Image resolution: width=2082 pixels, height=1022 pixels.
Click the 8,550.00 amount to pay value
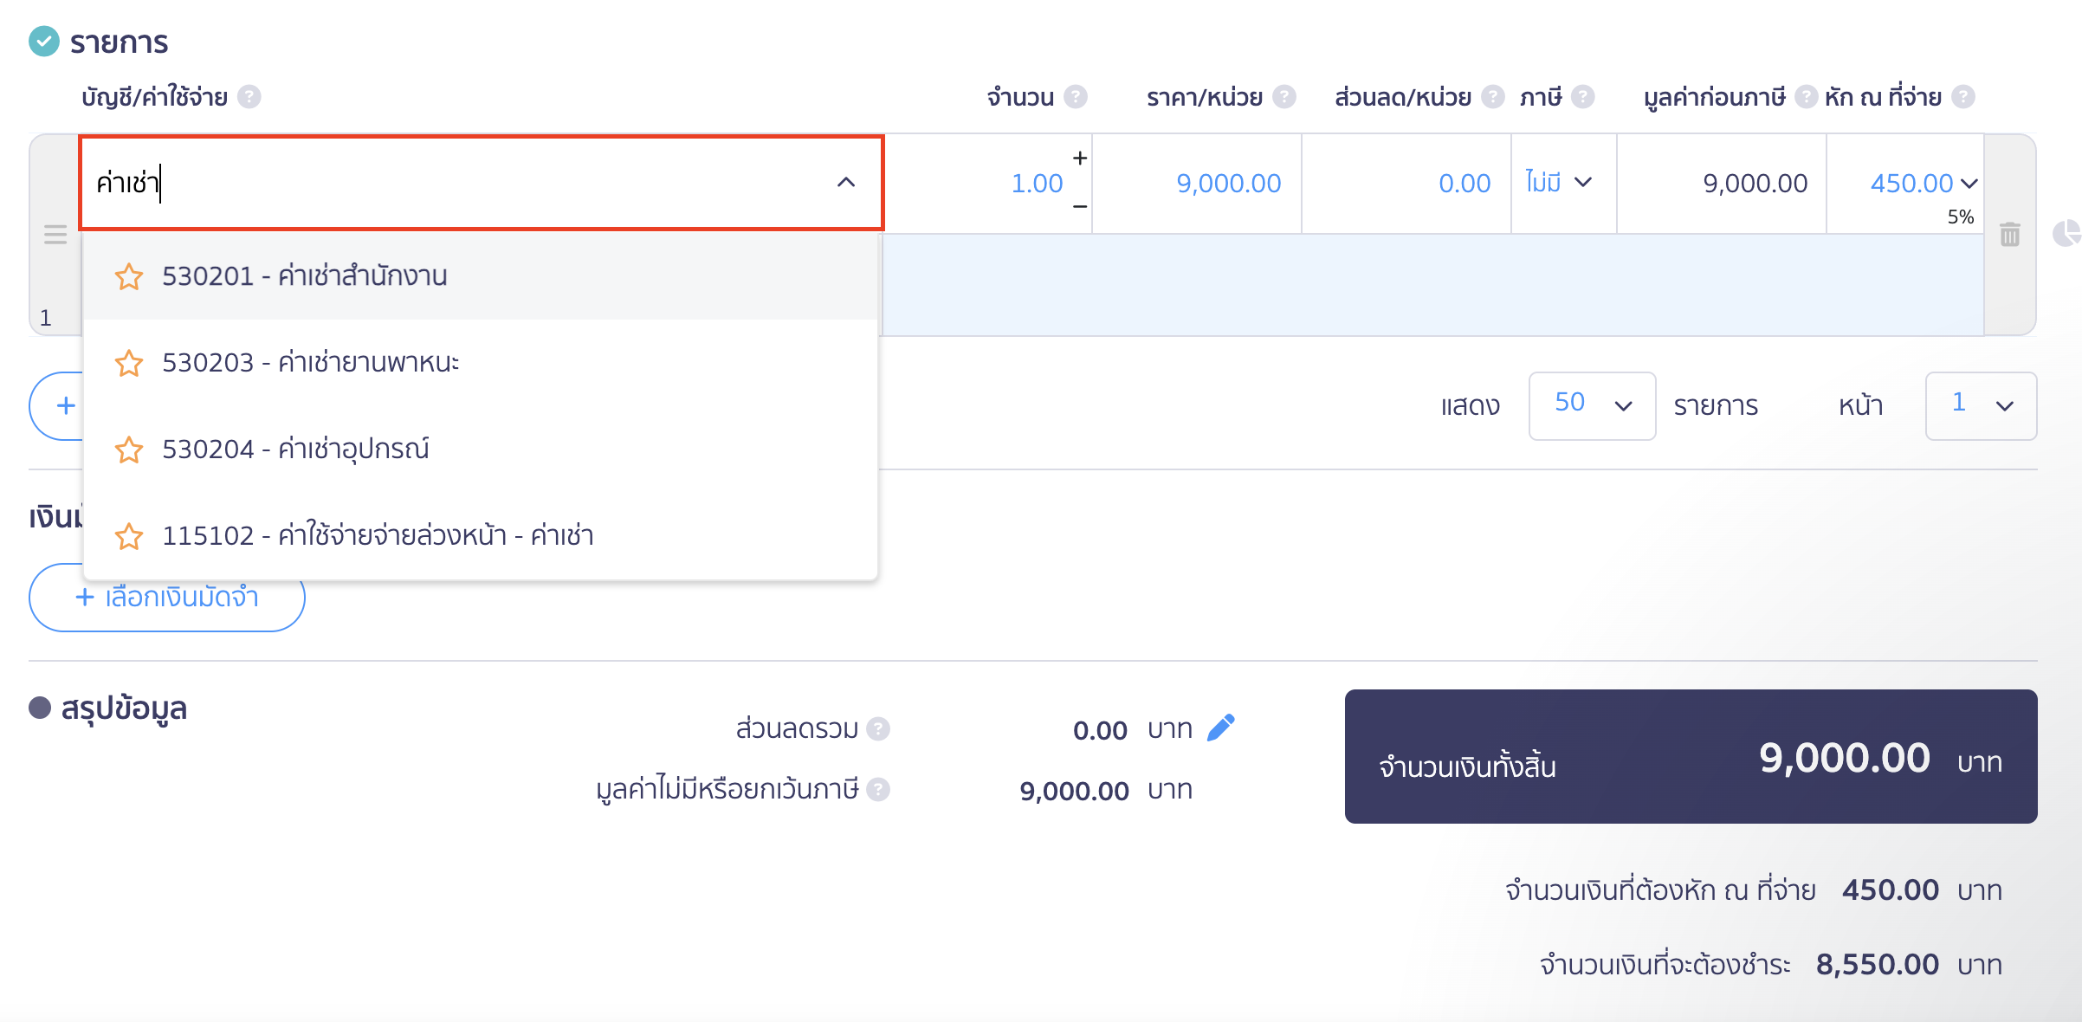[1877, 964]
